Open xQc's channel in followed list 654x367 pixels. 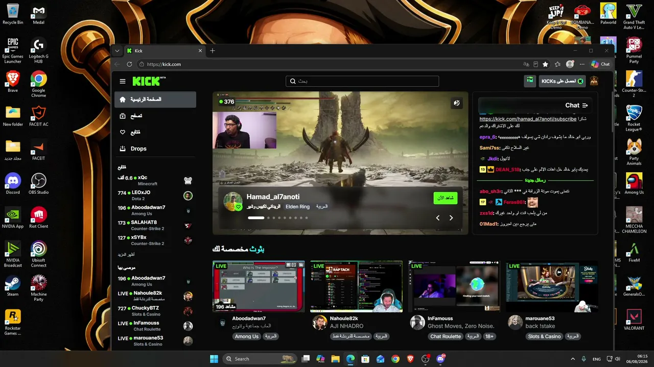(x=155, y=180)
